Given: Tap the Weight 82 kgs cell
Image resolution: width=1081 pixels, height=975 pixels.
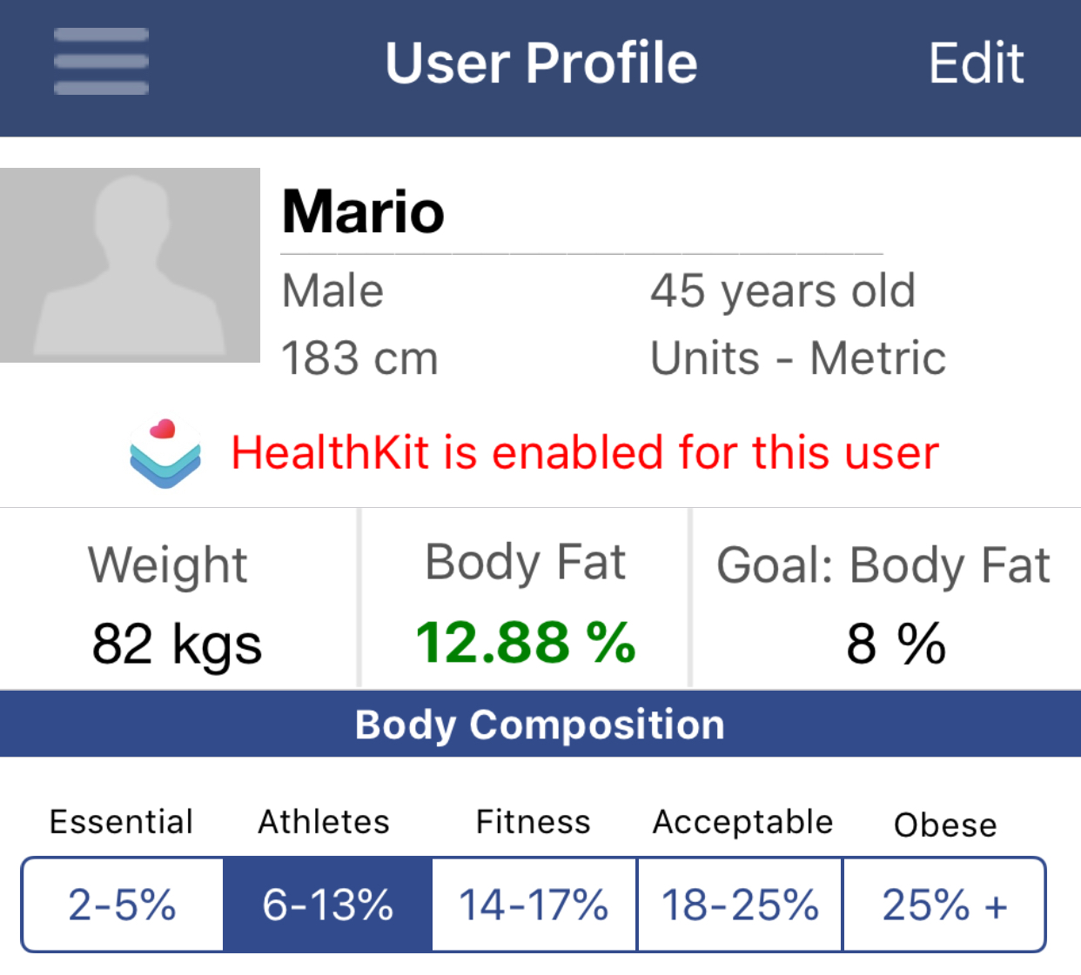Looking at the screenshot, I should [178, 600].
